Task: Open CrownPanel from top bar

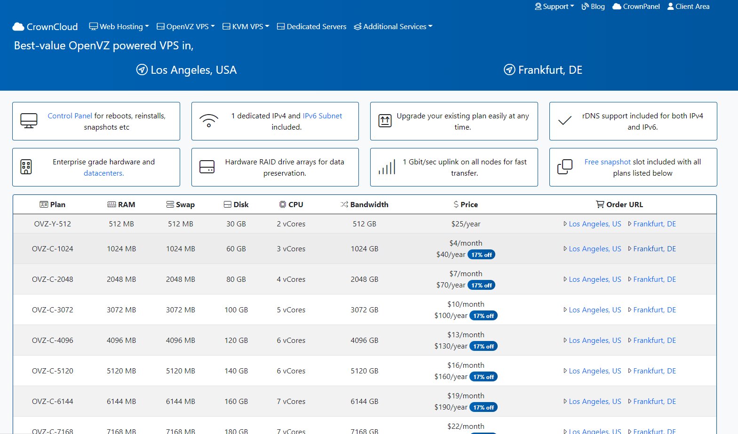Action: [636, 7]
